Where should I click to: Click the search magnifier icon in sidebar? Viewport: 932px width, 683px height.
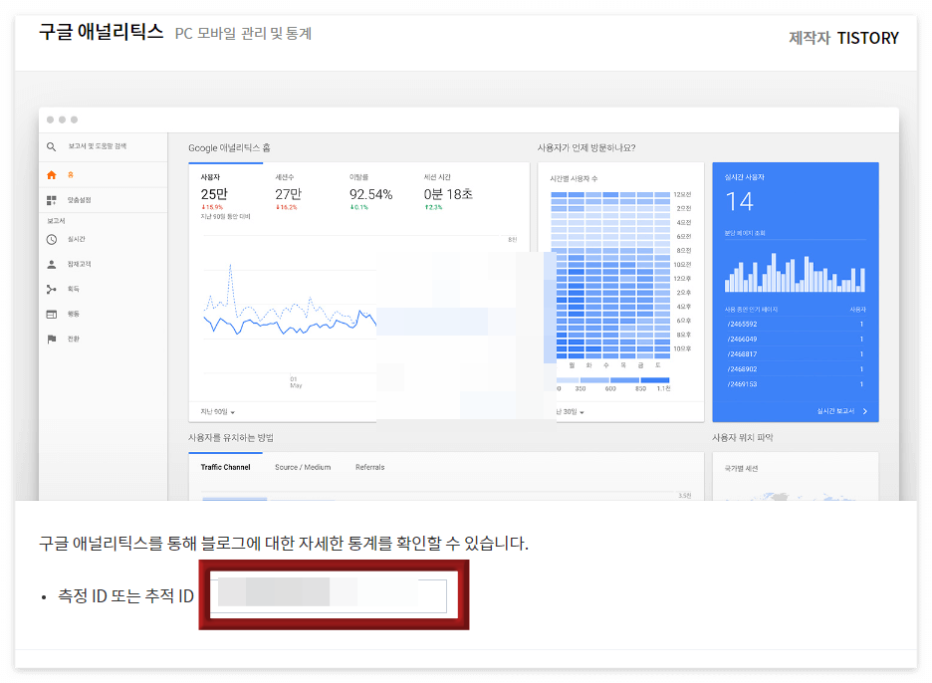point(52,146)
